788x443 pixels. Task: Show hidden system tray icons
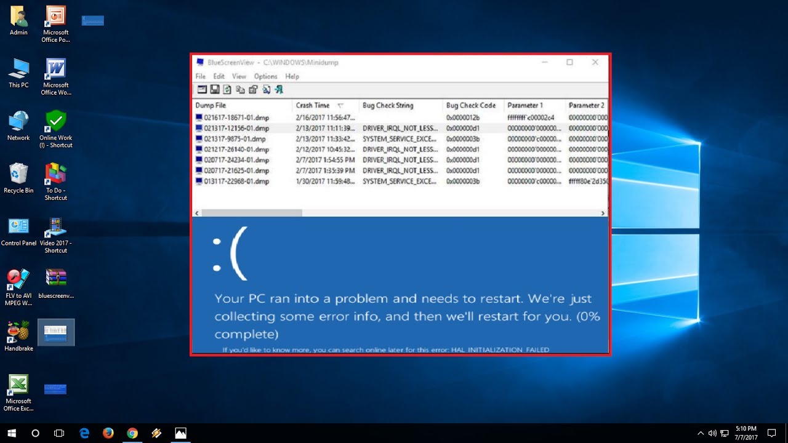[701, 433]
